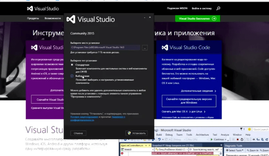This screenshot has width=269, height=156.
Task: Click Скачайте предварительную версию для Windows button
Action: click(189, 101)
